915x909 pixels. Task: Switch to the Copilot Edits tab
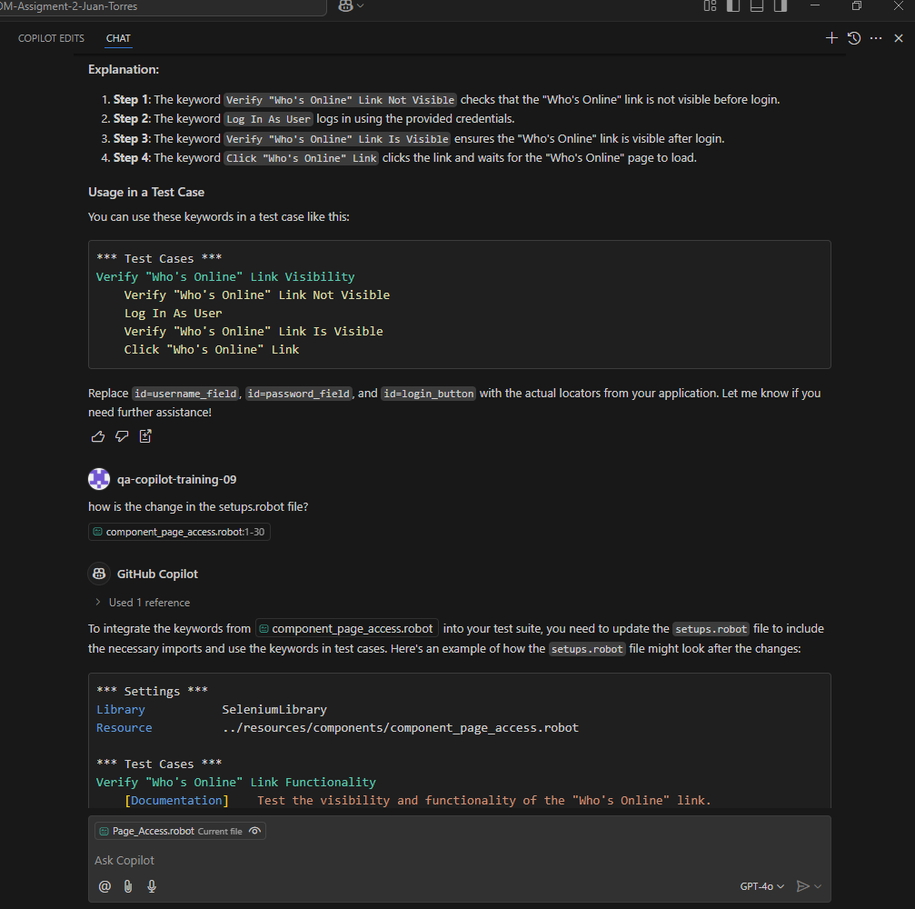51,38
